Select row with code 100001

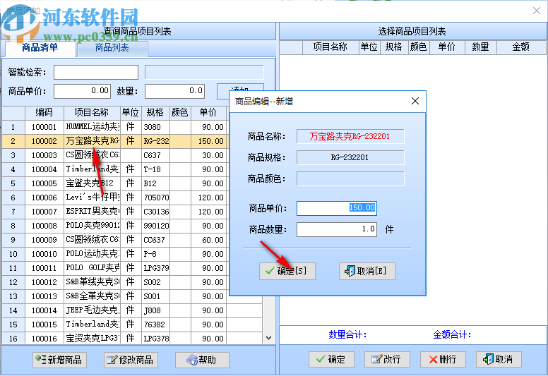pyautogui.click(x=115, y=127)
